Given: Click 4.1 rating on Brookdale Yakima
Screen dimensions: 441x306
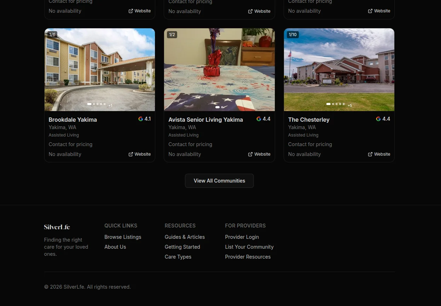Looking at the screenshot, I should coord(148,119).
